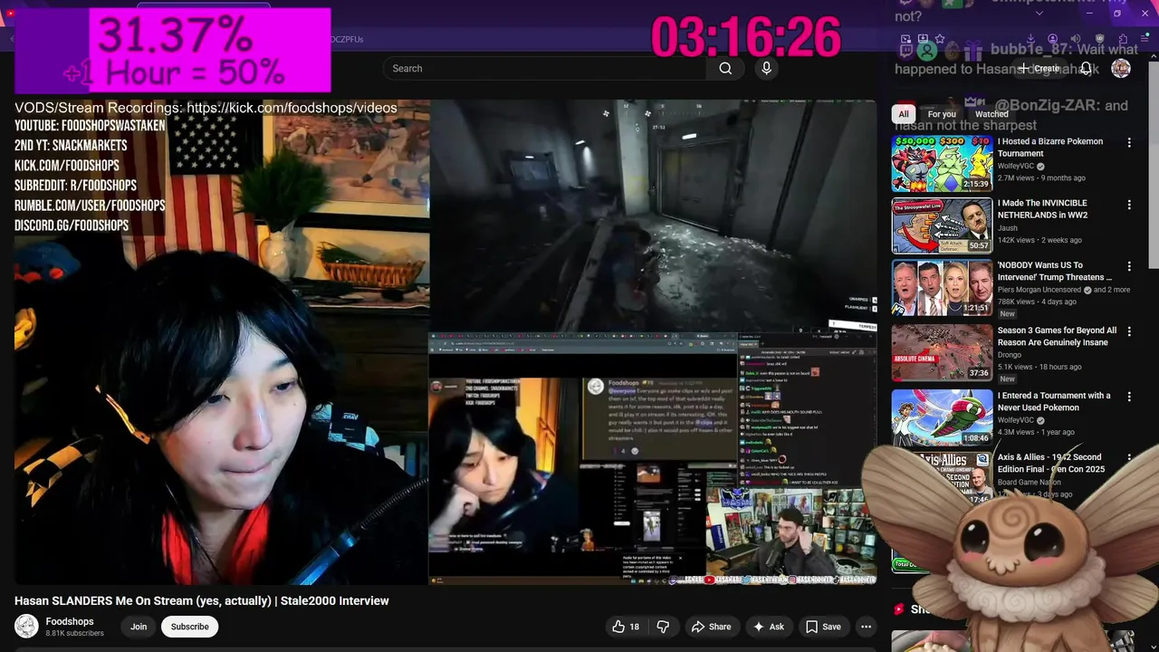This screenshot has height=652, width=1159.
Task: Open Axis & Allies 1942 Second Edition title
Action: click(x=1051, y=464)
